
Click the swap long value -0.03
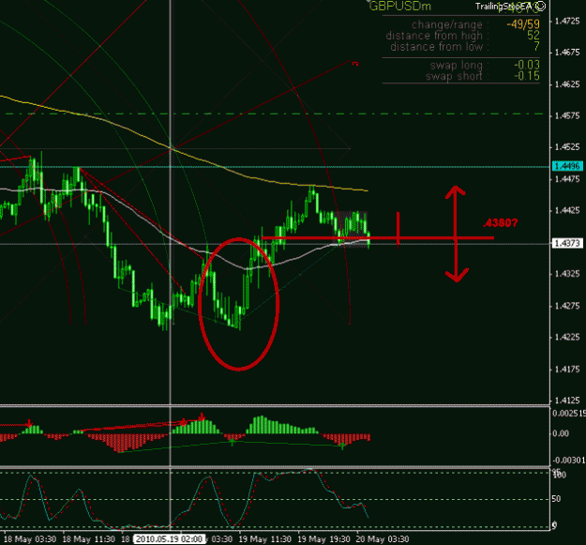tap(527, 65)
